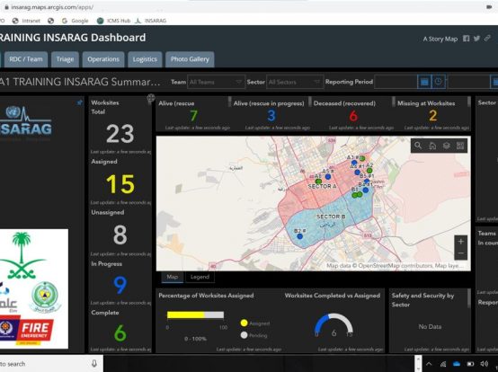Click the yellow Assigned legend swatch
Screen dimensions: 498x372
coord(244,323)
